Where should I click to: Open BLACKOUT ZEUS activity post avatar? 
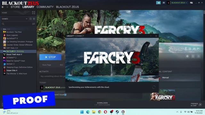tap(42, 87)
